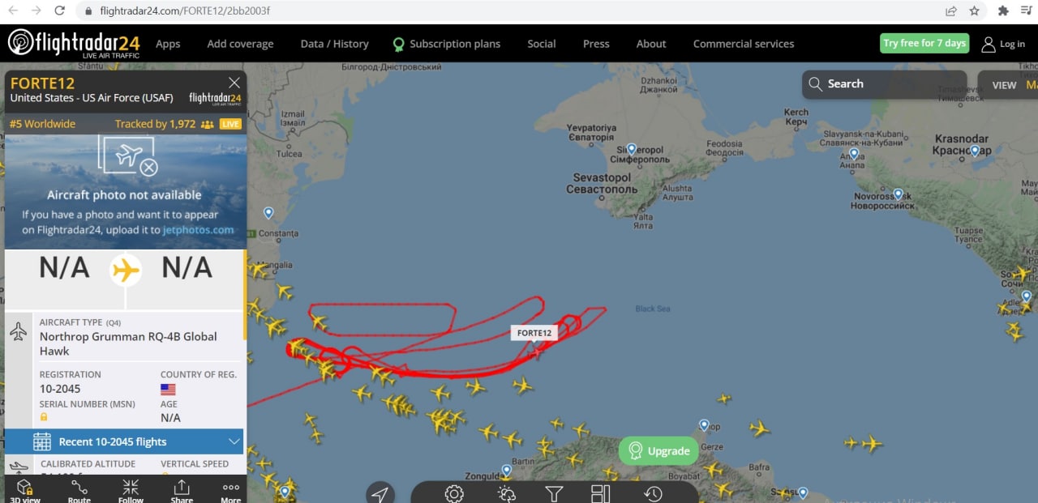
Task: Share this flight
Action: [x=182, y=489]
